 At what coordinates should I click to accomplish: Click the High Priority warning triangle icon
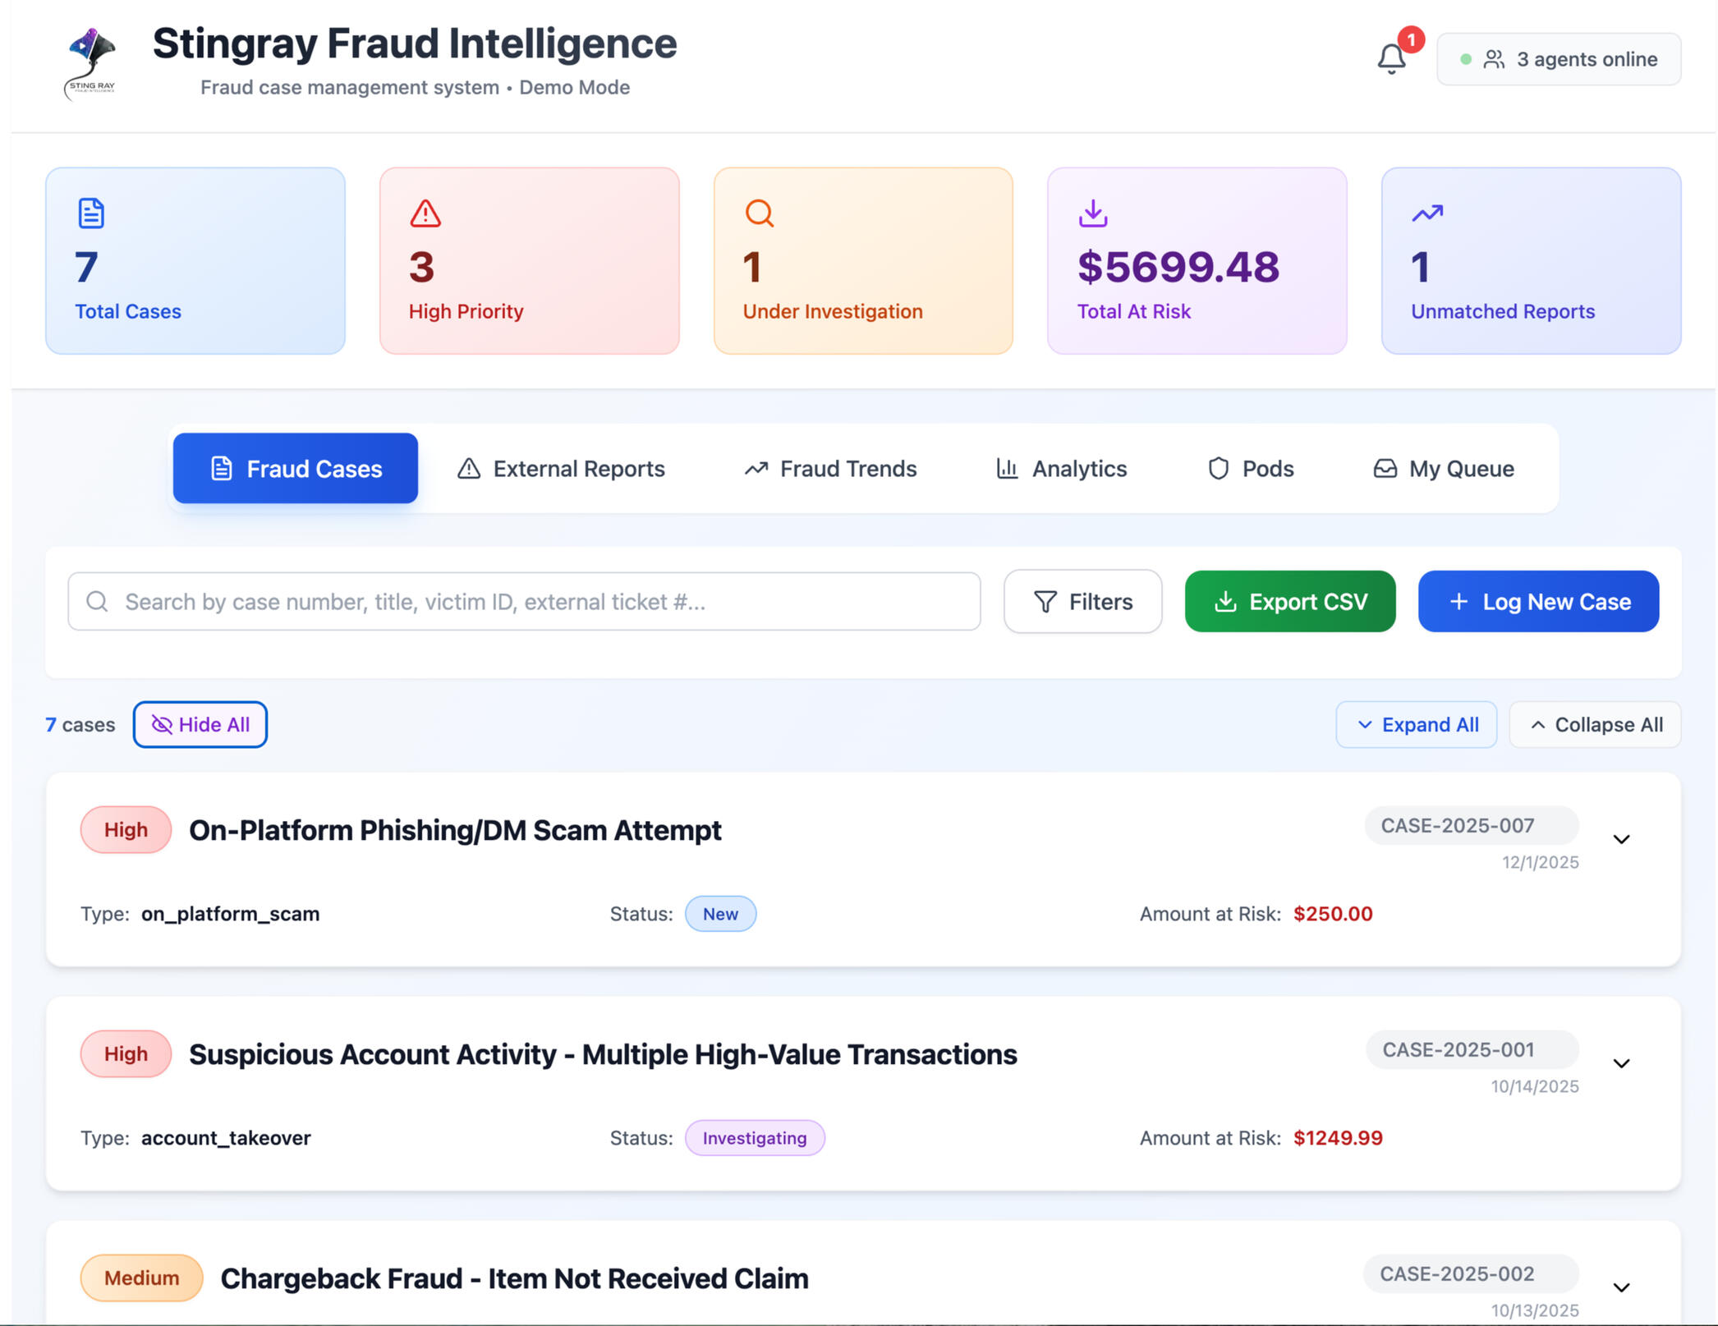click(x=425, y=213)
